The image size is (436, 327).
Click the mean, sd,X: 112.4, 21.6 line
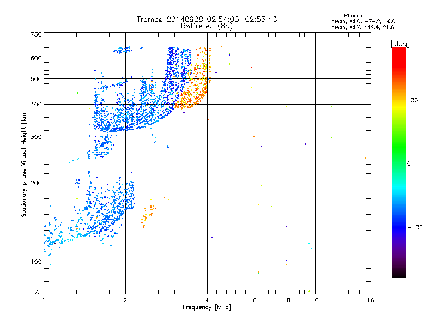pyautogui.click(x=362, y=27)
